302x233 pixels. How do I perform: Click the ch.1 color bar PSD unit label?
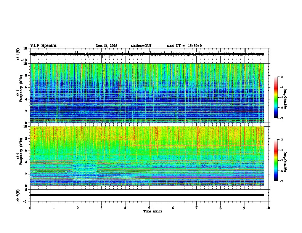coord(285,99)
